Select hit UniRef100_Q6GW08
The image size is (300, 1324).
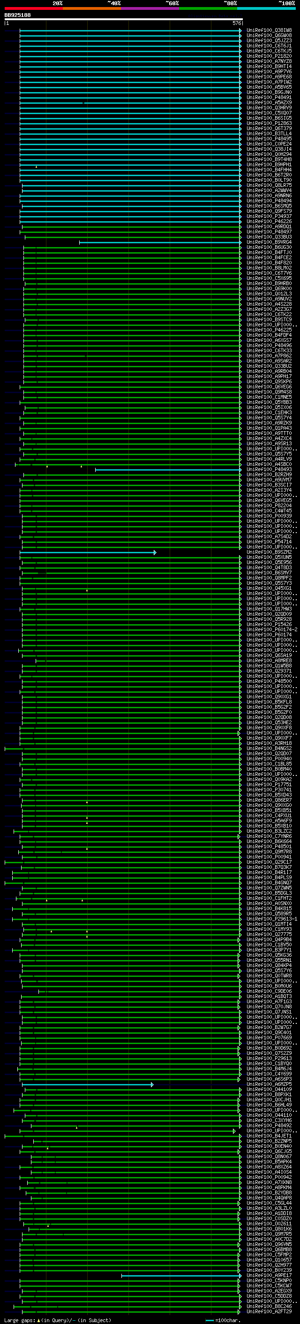(269, 36)
